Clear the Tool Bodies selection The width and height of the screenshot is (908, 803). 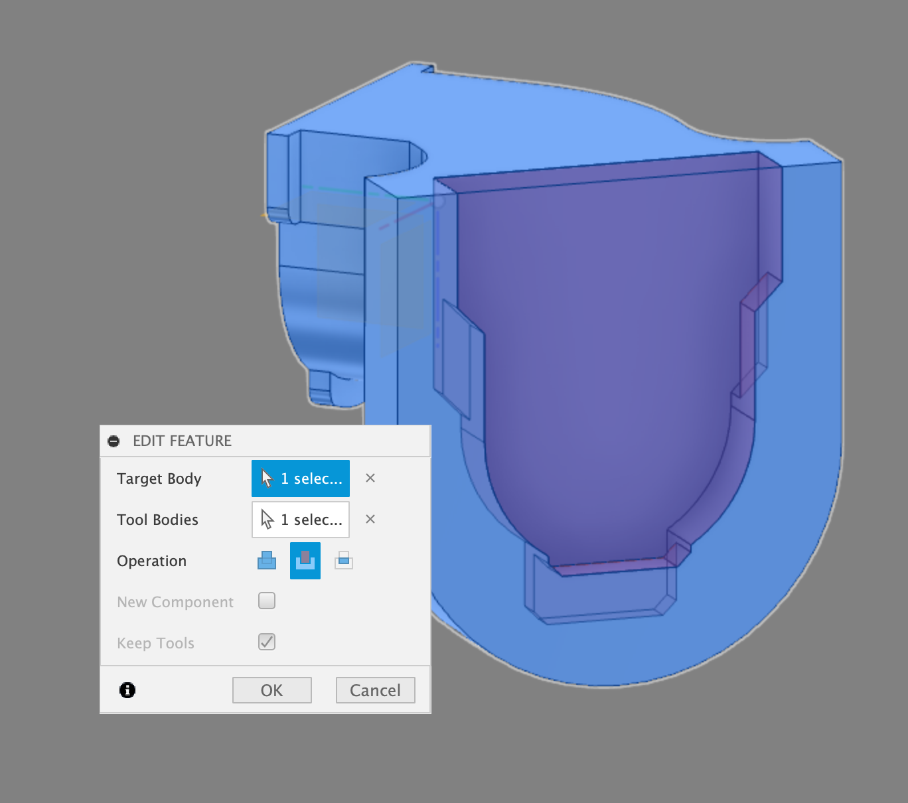click(x=370, y=519)
